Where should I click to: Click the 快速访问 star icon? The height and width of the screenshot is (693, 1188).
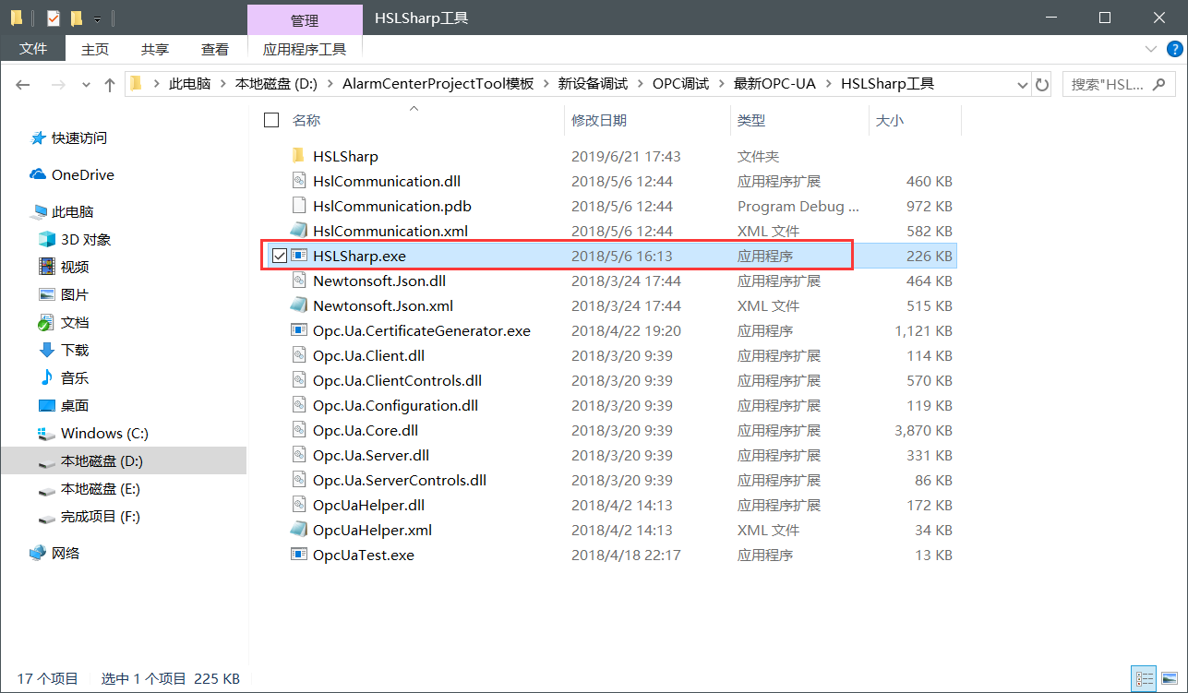(x=39, y=138)
